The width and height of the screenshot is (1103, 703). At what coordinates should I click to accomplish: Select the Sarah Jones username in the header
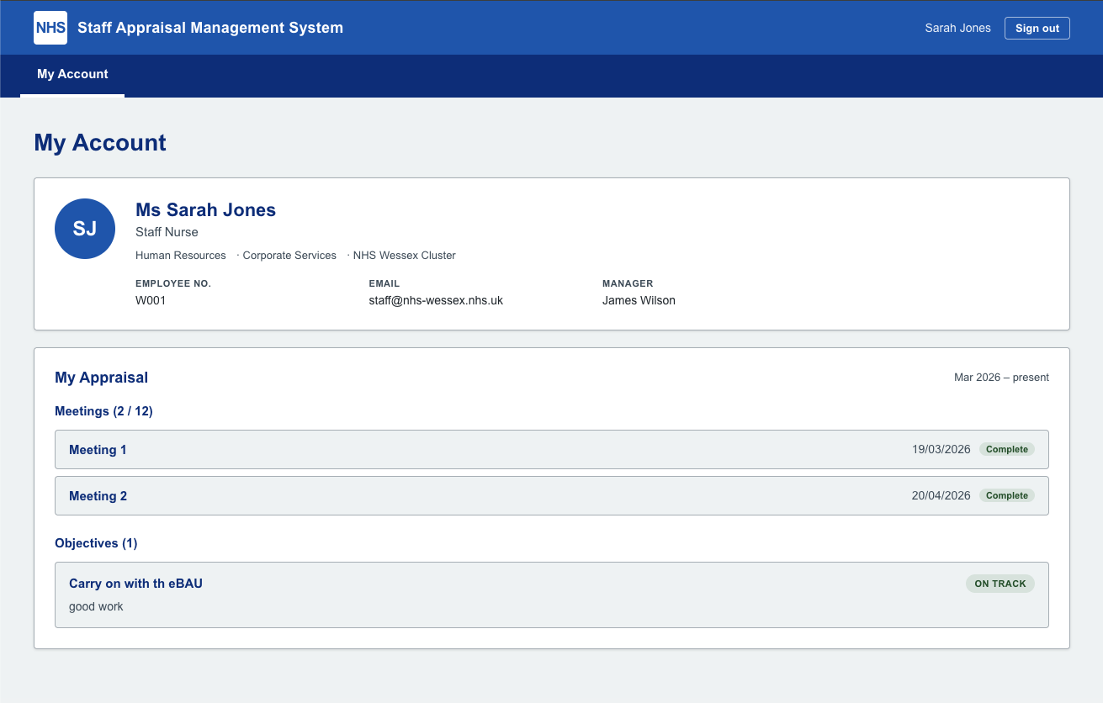(957, 28)
